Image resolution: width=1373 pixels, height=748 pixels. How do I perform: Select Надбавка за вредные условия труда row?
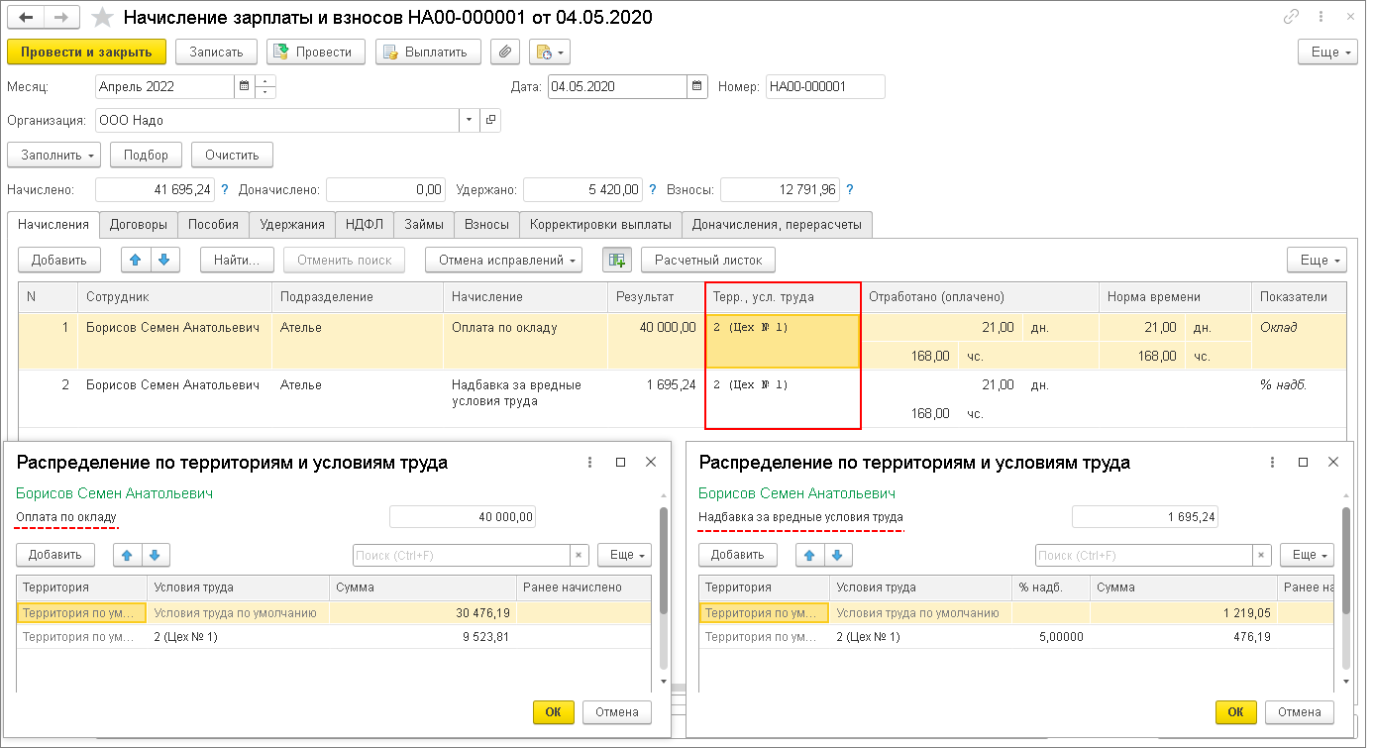684,399
